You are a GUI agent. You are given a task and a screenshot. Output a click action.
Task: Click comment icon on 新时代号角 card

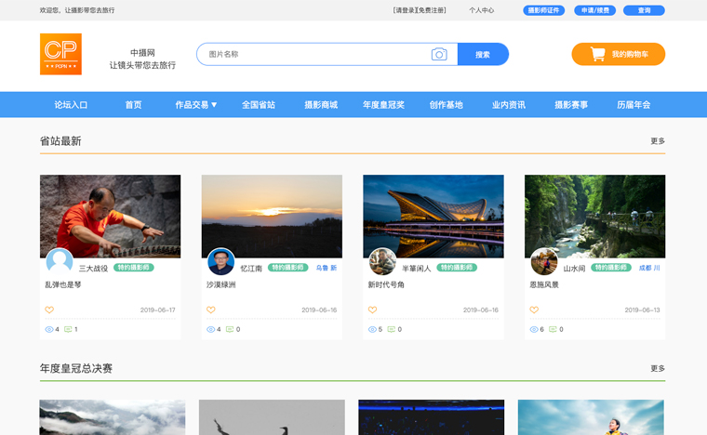coord(391,329)
